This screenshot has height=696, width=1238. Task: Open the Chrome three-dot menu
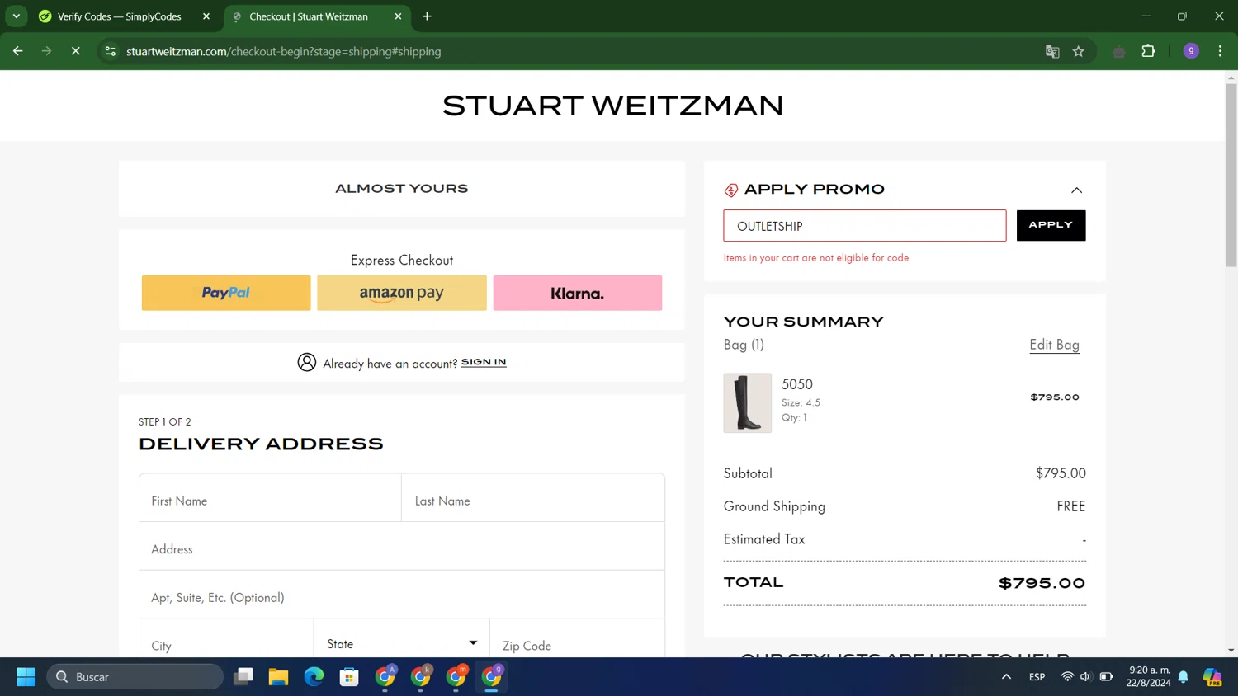1220,51
